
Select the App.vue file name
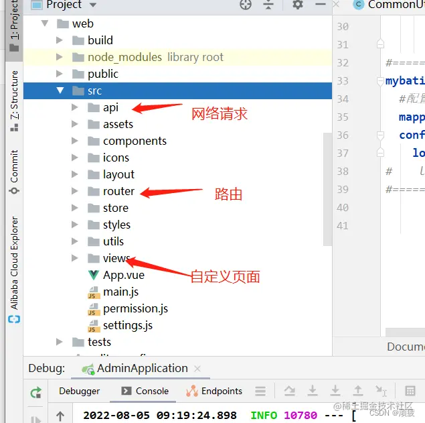[x=124, y=276]
